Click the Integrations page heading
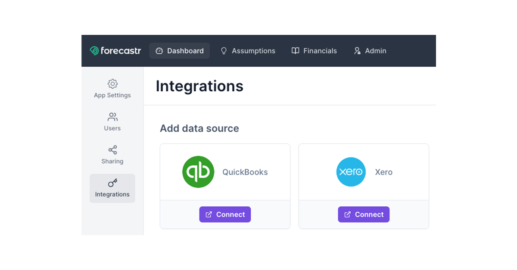 tap(199, 86)
